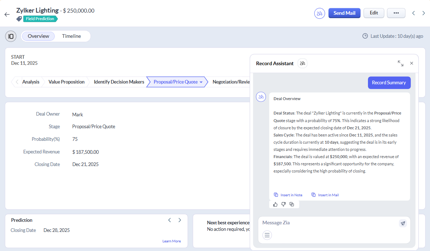Click the Expected Revenue value $ 187,500.00
The image size is (430, 251).
point(85,152)
